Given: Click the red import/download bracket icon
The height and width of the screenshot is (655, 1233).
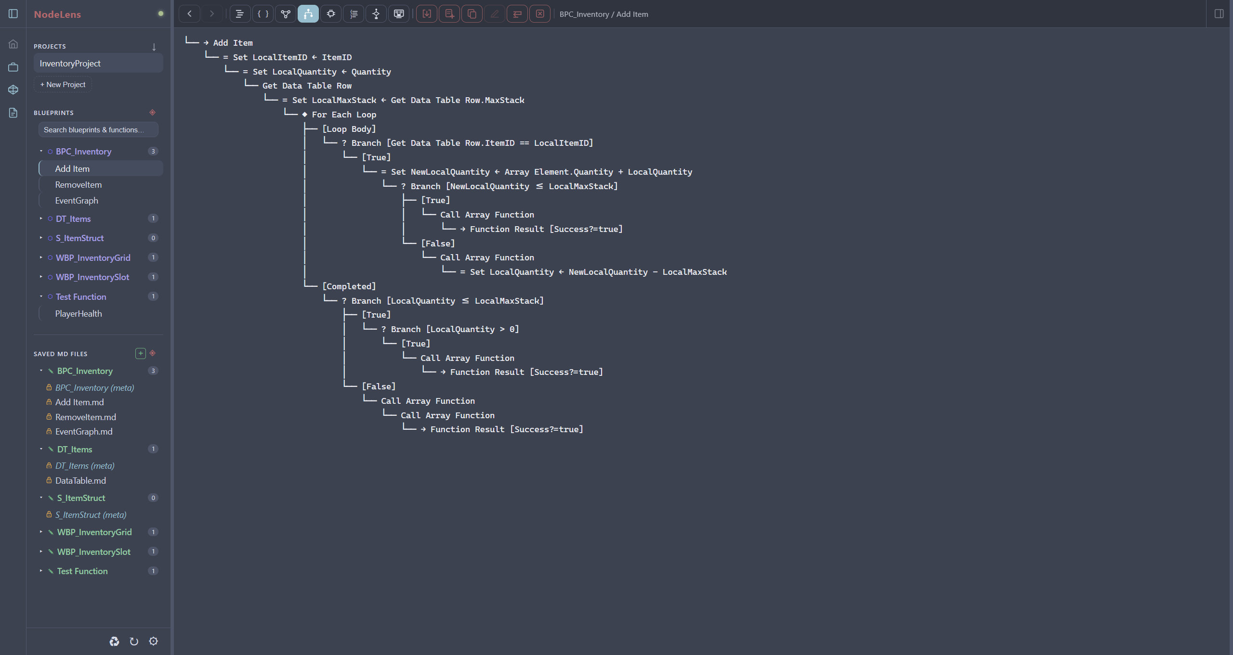Looking at the screenshot, I should click(x=427, y=14).
